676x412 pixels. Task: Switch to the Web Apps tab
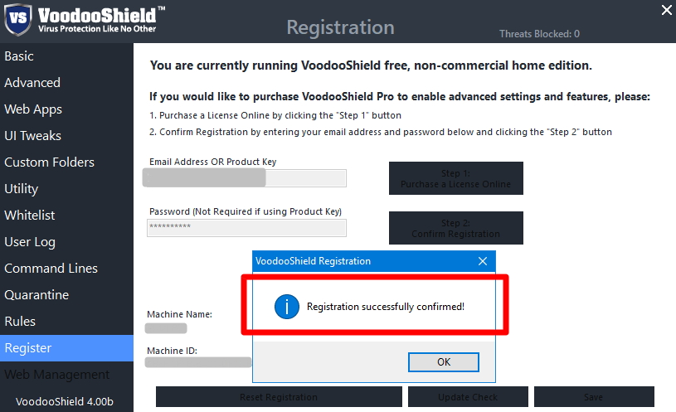(33, 109)
